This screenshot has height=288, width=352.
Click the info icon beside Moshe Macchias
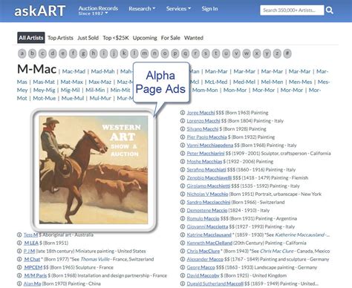point(183,162)
